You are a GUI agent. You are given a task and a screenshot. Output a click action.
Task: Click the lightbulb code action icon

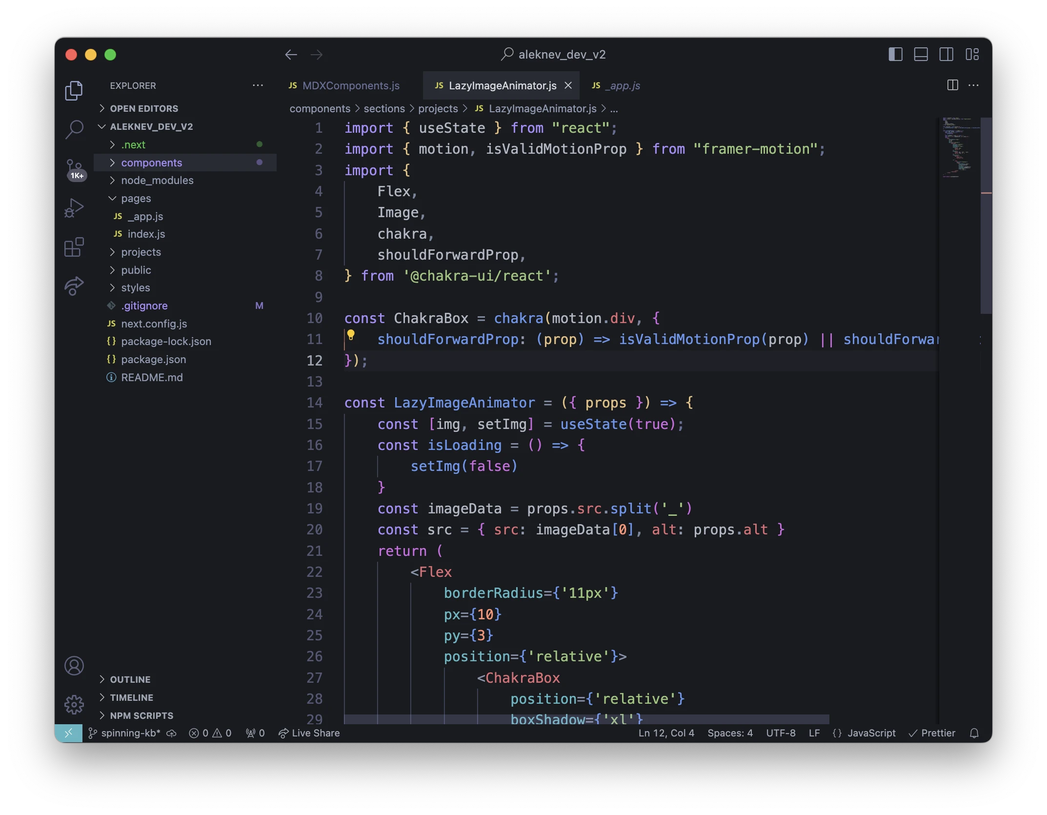[x=350, y=335]
